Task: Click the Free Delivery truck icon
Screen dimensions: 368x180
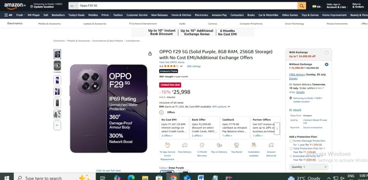Action: click(x=185, y=145)
